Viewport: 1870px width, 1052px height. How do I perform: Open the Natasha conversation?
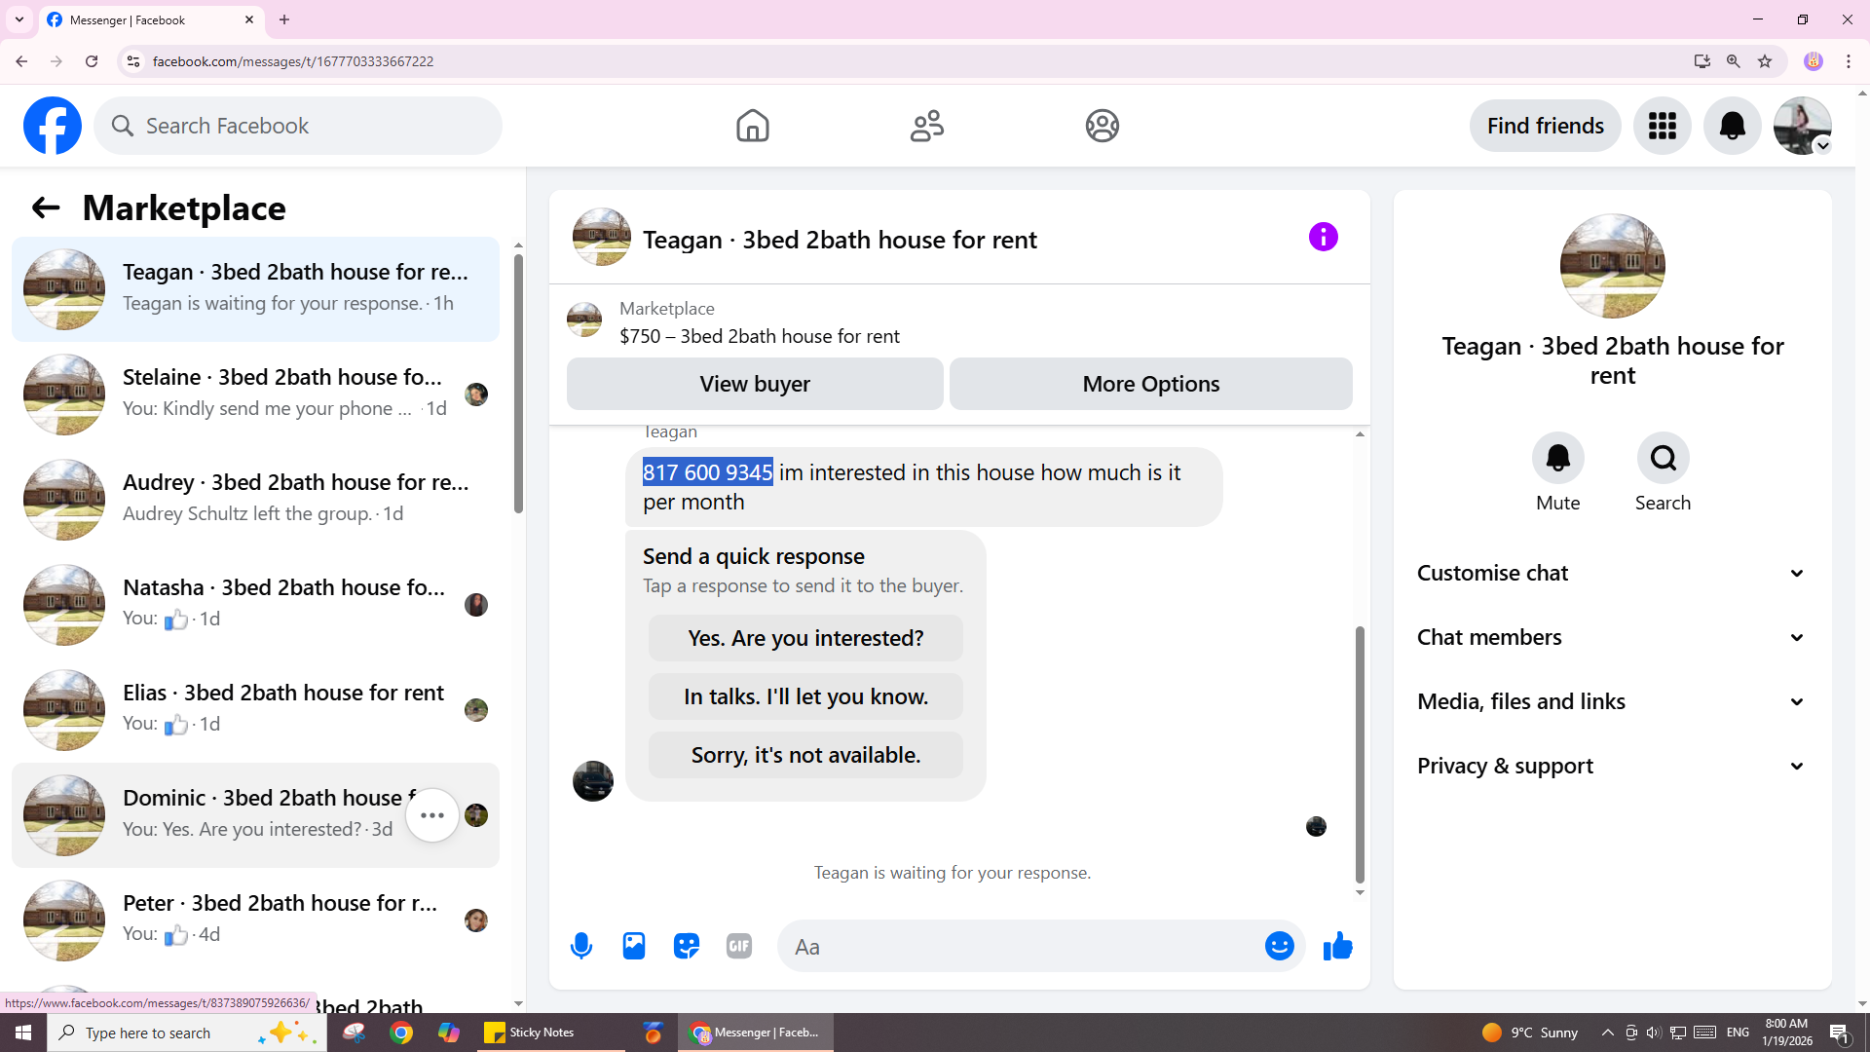coord(255,605)
